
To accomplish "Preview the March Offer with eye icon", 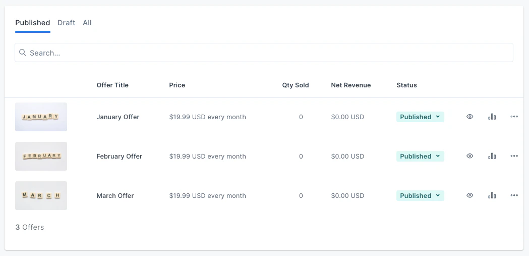I will point(469,195).
